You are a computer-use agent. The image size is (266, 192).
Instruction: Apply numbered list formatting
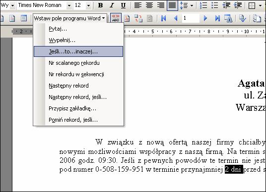[x=203, y=5]
